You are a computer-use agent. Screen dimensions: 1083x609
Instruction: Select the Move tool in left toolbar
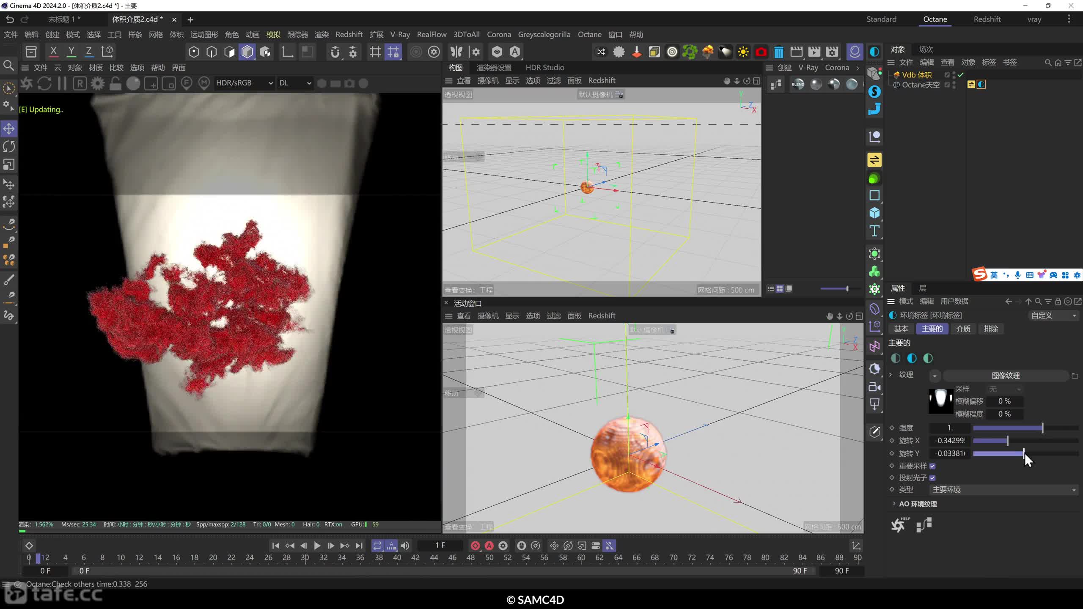point(9,129)
